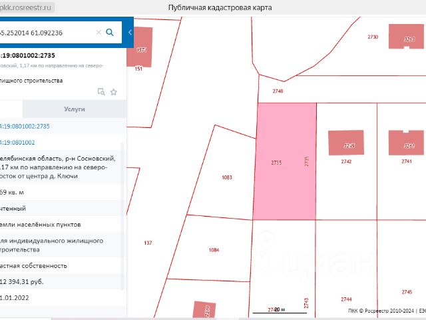Show parcel on map icon
The width and height of the screenshot is (426, 320).
click(101, 92)
